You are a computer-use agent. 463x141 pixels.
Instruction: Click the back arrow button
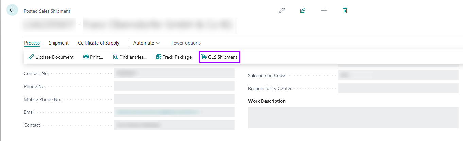pos(12,10)
